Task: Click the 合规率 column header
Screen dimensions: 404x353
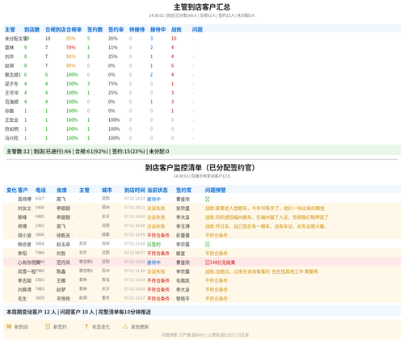Action: tap(74, 29)
